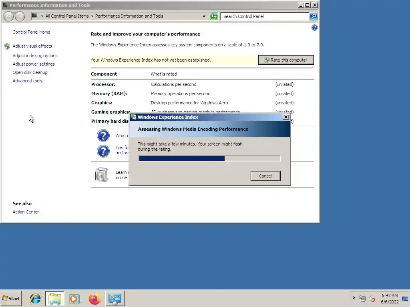The width and height of the screenshot is (410, 307).
Task: Click the Windows Experience Index dialog title icon
Action: pos(133,117)
